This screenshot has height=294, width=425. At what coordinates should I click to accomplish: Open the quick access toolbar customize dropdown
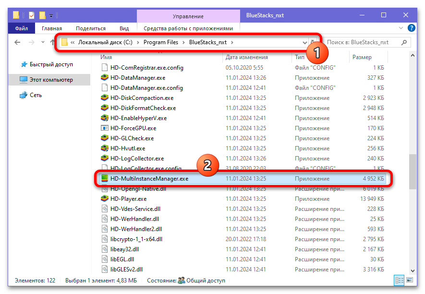tap(51, 16)
